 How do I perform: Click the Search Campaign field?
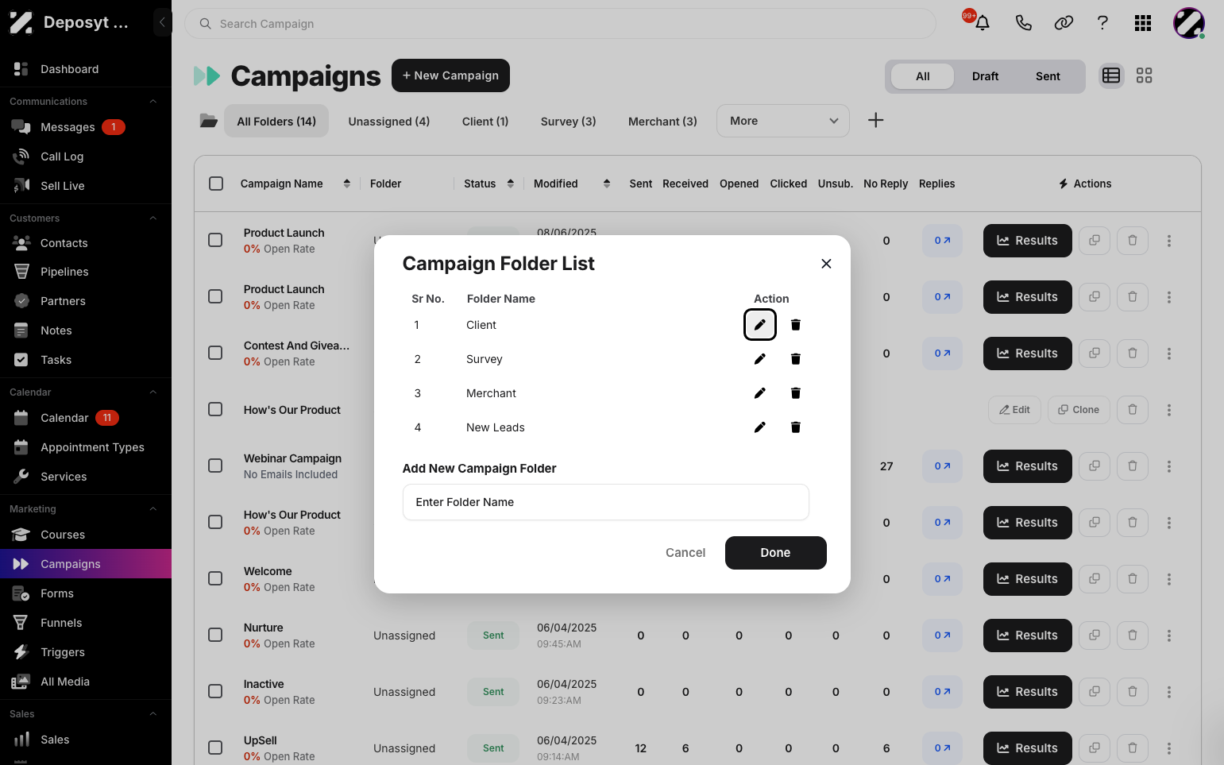tap(560, 24)
